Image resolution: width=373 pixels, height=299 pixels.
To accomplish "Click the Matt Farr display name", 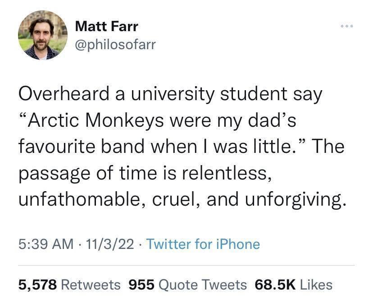I will pos(107,26).
